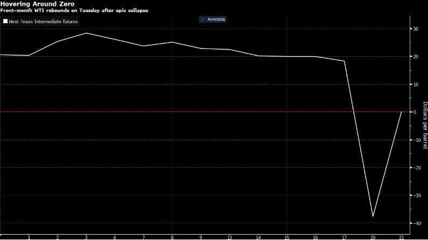Screen dimensions: 428x240
Task: Click the Annotate button
Action: (x=213, y=19)
